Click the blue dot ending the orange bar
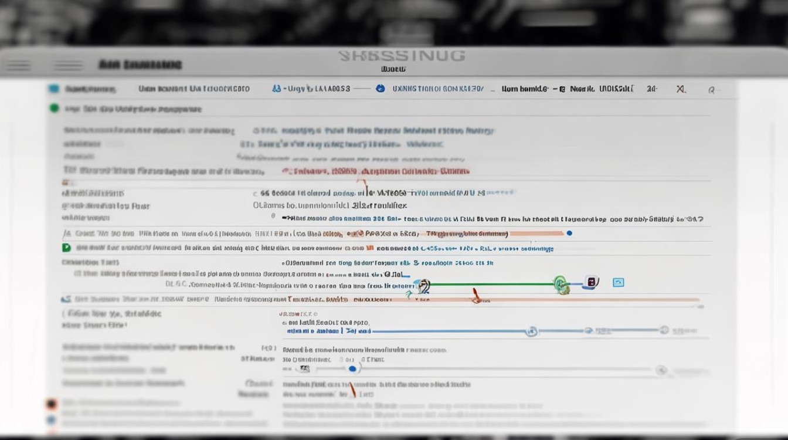Viewport: 788px width, 440px height. (x=569, y=233)
